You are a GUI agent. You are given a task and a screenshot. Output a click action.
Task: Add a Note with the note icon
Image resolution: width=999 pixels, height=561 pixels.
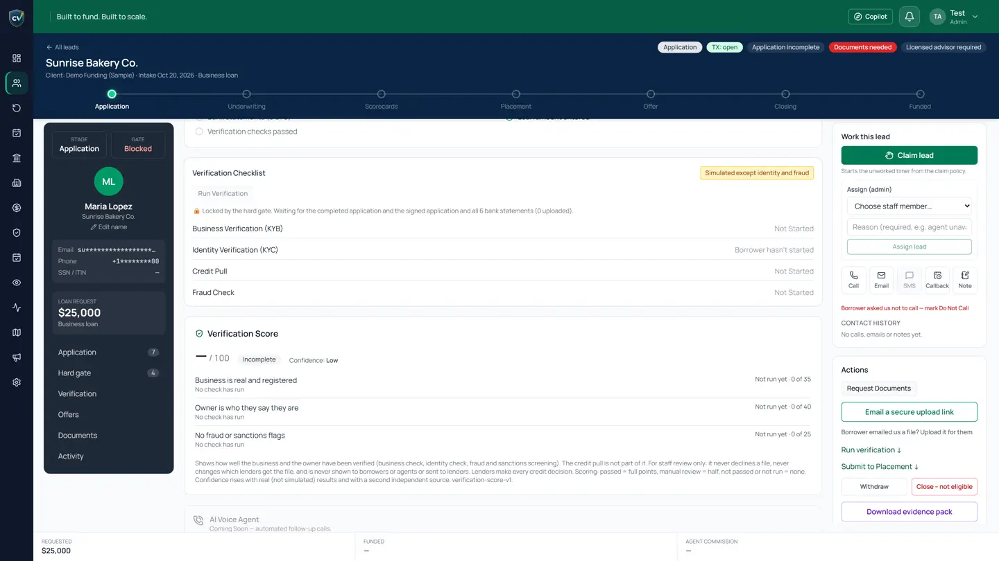(965, 280)
